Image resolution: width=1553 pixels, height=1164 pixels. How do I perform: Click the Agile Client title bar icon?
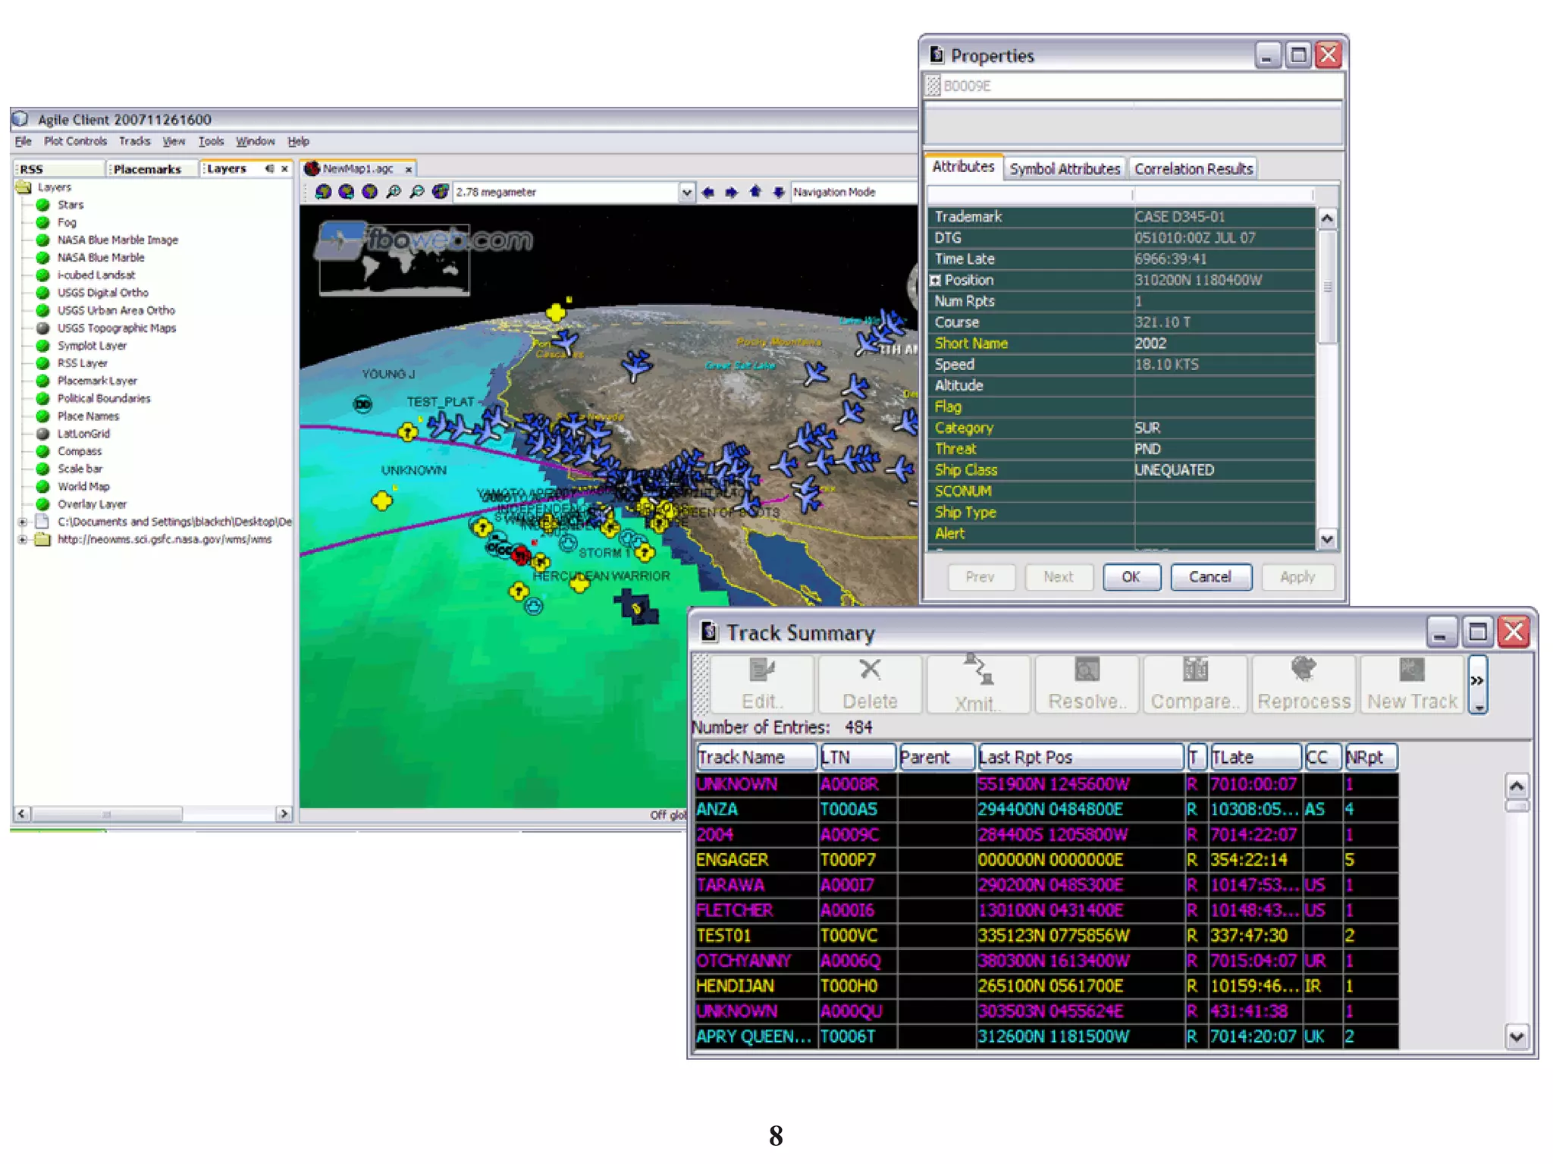click(20, 119)
